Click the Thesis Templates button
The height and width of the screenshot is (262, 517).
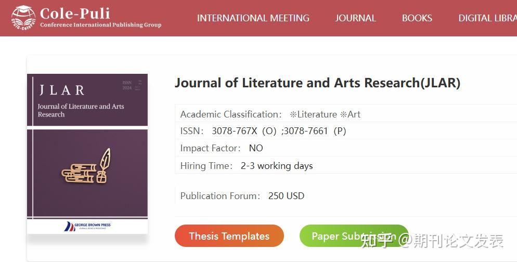coord(229,236)
